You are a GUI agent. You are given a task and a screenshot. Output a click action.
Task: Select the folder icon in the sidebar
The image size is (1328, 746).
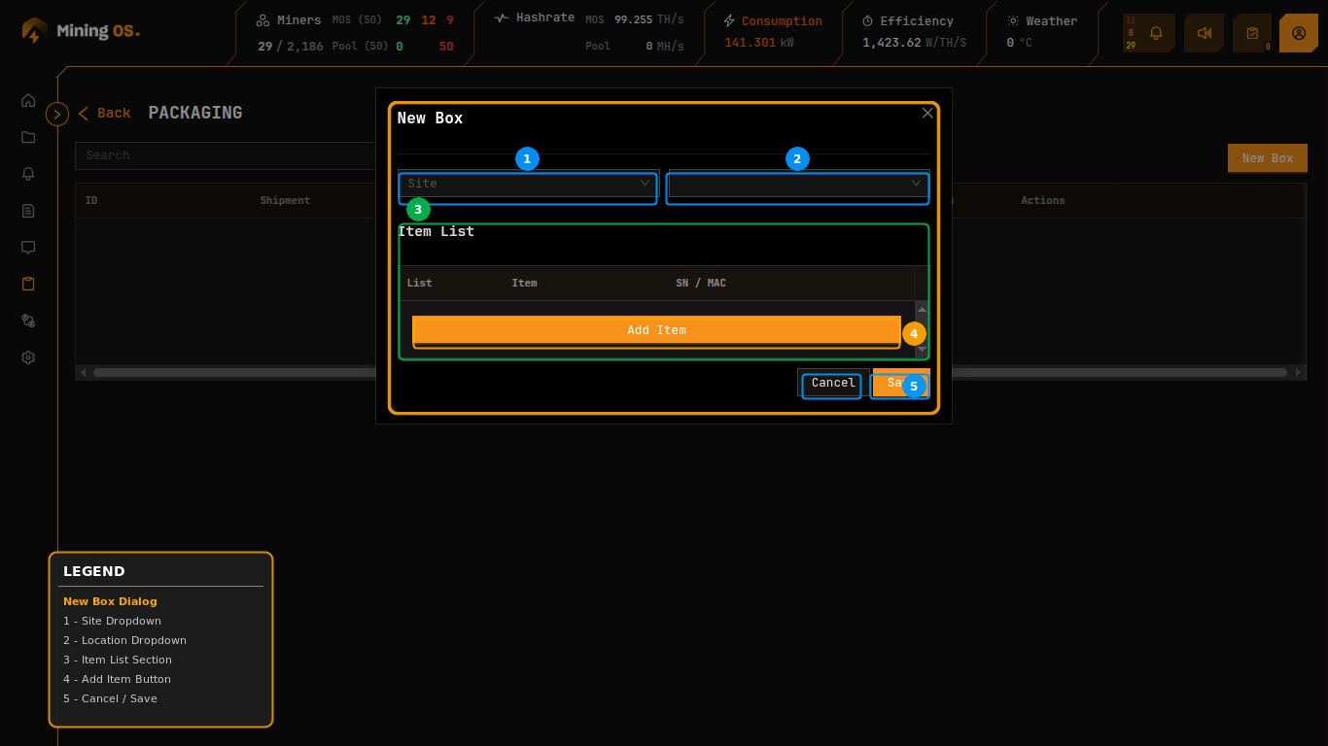(x=28, y=137)
